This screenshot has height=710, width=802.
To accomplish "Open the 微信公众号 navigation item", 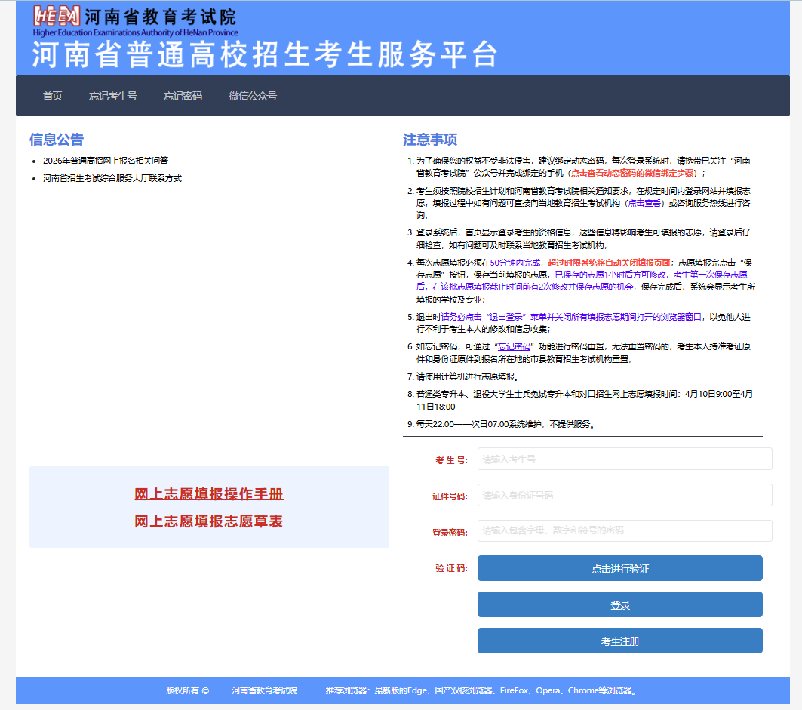I will 253,96.
